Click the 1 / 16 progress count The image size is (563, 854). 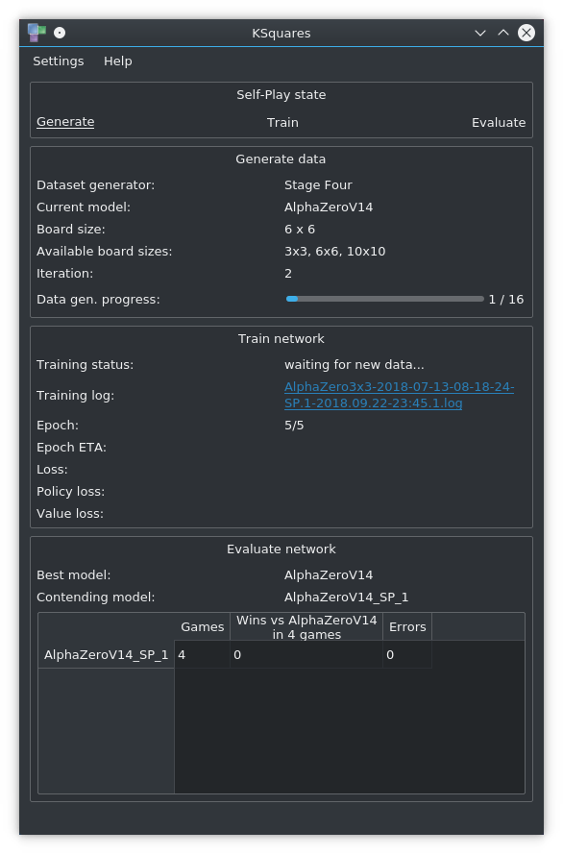(x=505, y=300)
